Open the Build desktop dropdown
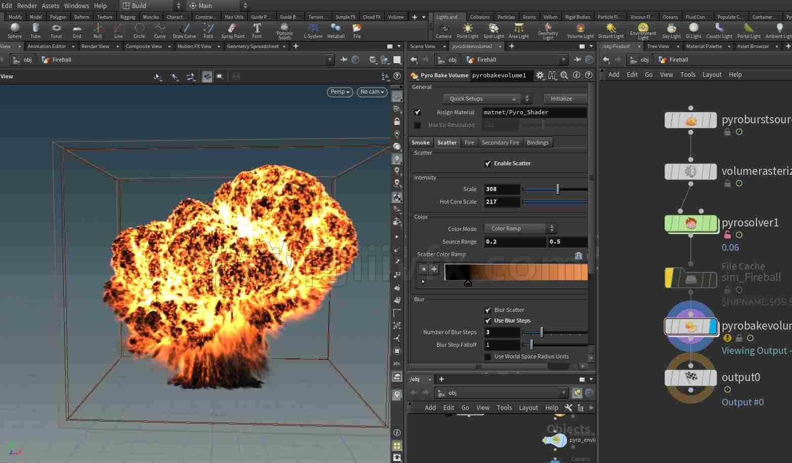 152,6
